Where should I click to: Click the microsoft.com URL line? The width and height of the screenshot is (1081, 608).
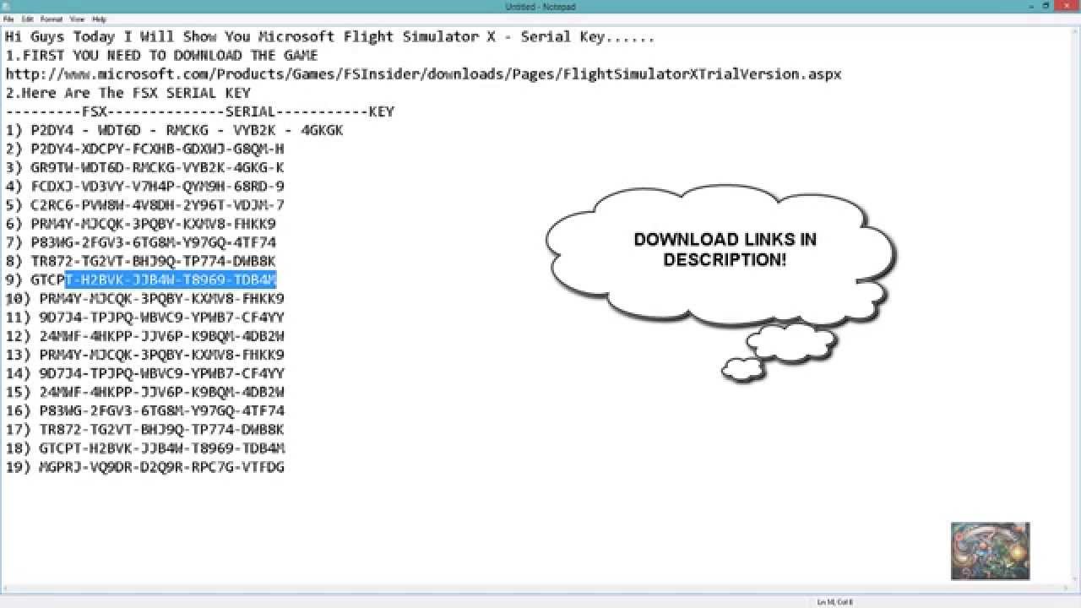pos(423,74)
